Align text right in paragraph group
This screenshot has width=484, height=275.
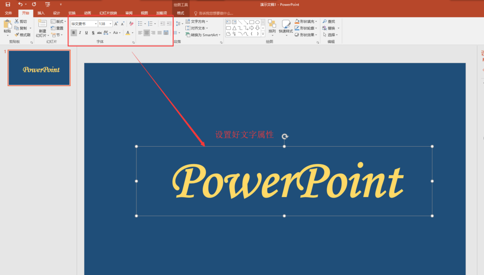click(153, 33)
